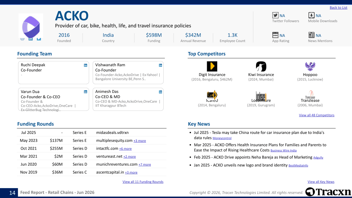Click the $137M amount in May 2023 row

(x=56, y=141)
